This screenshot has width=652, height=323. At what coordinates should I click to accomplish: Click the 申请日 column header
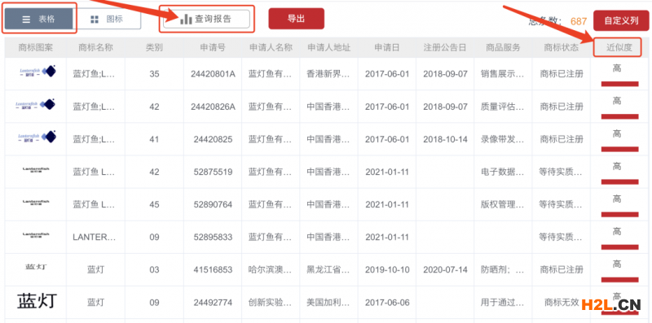click(386, 48)
